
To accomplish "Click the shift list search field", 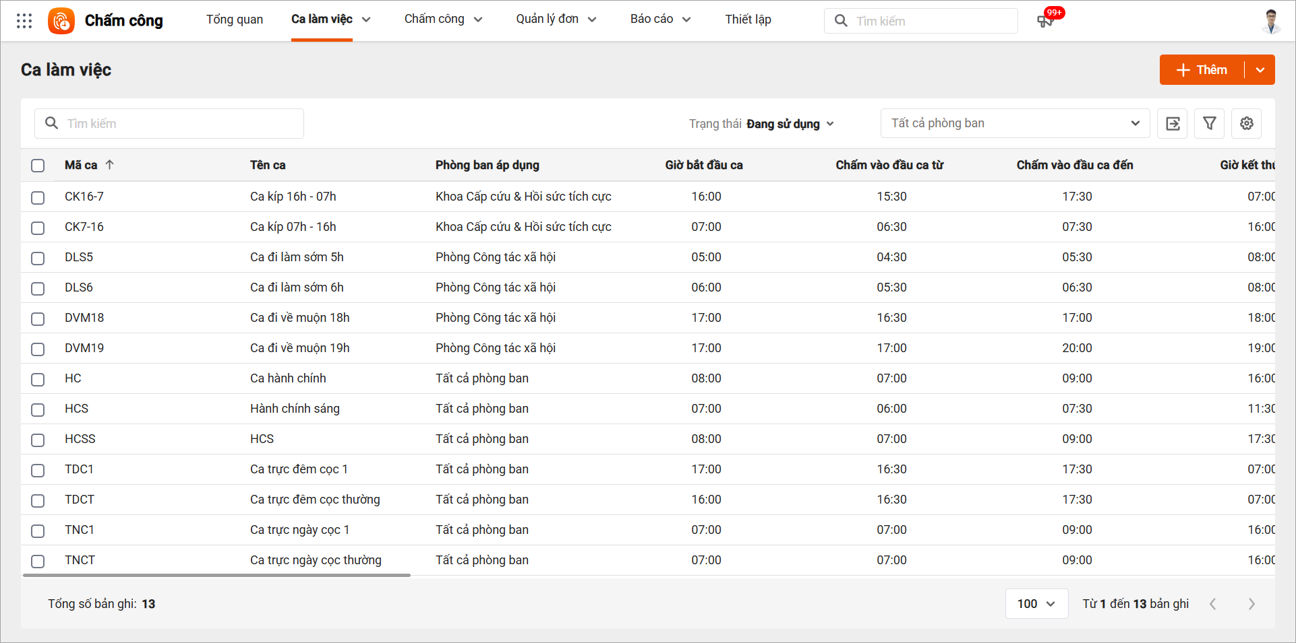I will pyautogui.click(x=169, y=124).
